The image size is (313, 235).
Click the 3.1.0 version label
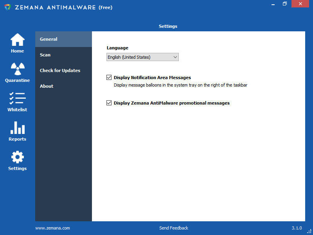297,228
